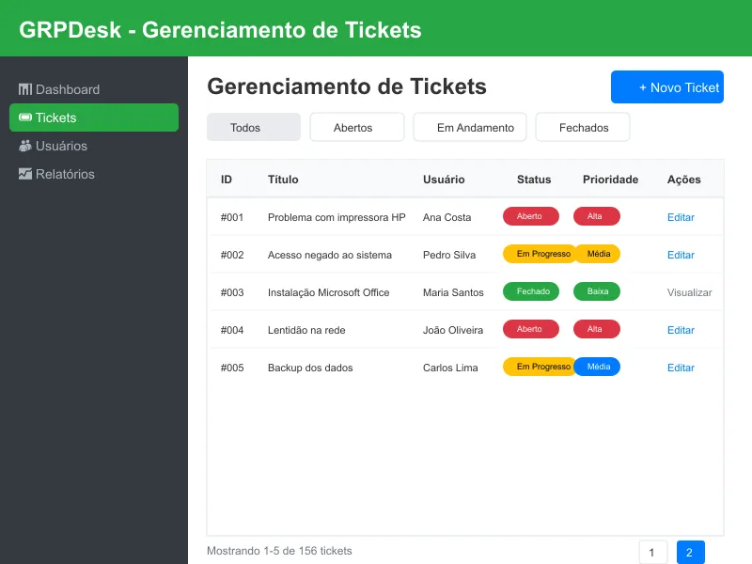Click the Baixa priority badge on ticket #003
This screenshot has width=752, height=564.
click(596, 291)
